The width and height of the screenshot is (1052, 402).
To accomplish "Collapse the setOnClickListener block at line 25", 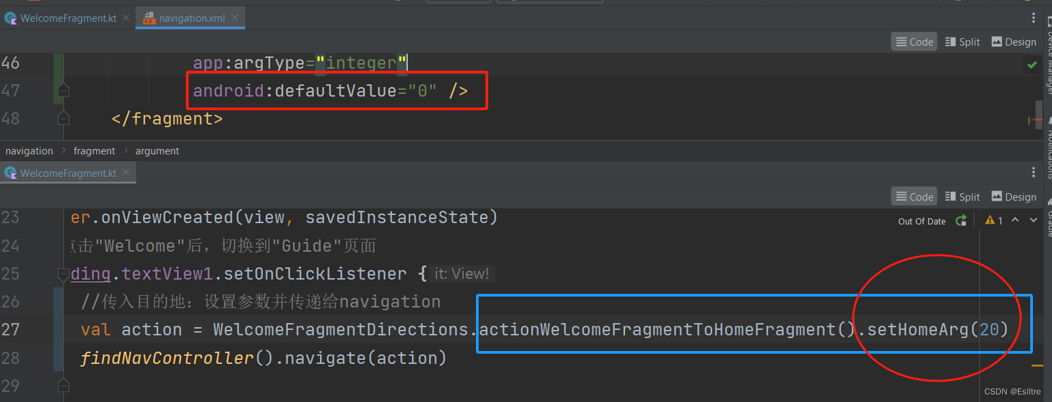I will [63, 273].
